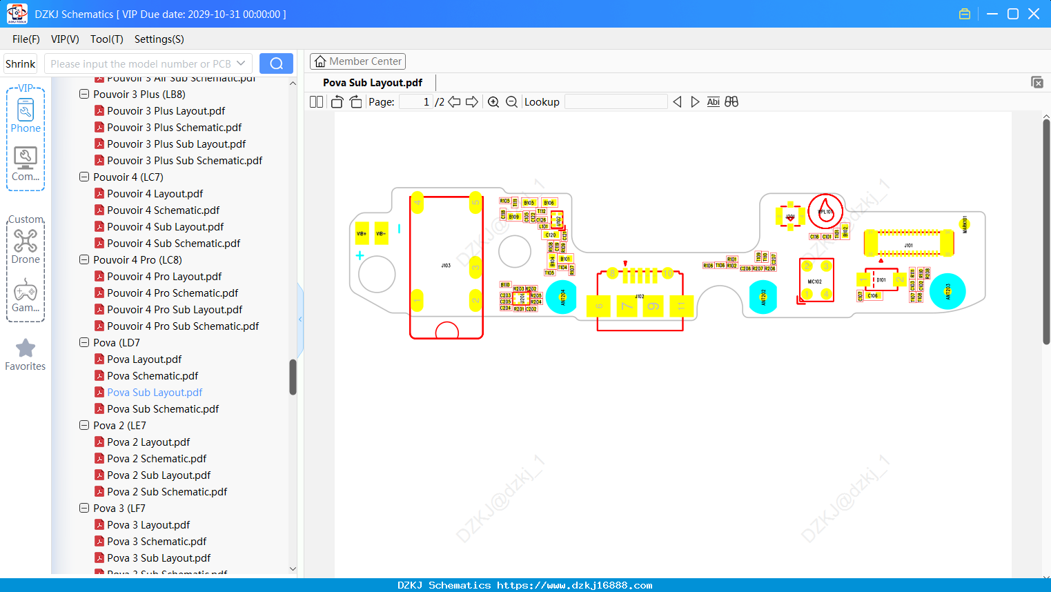This screenshot has width=1051, height=592.
Task: Click PDF icon of Pova Layout.pdf
Action: pyautogui.click(x=99, y=359)
